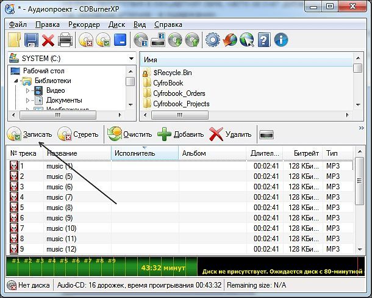Image resolution: width=372 pixels, height=298 pixels.
Task: Open the Диск menu
Action: [116, 24]
